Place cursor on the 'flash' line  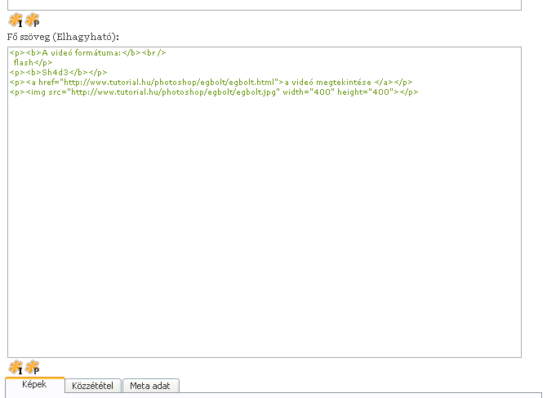[24, 62]
